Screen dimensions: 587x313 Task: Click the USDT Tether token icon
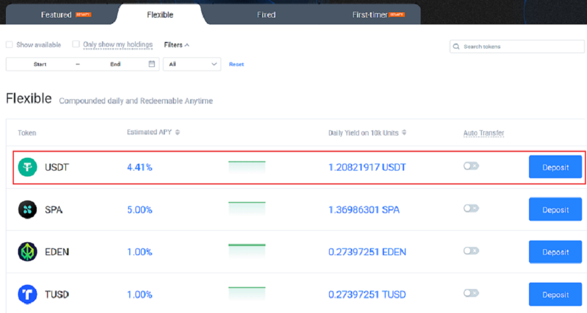click(x=28, y=167)
